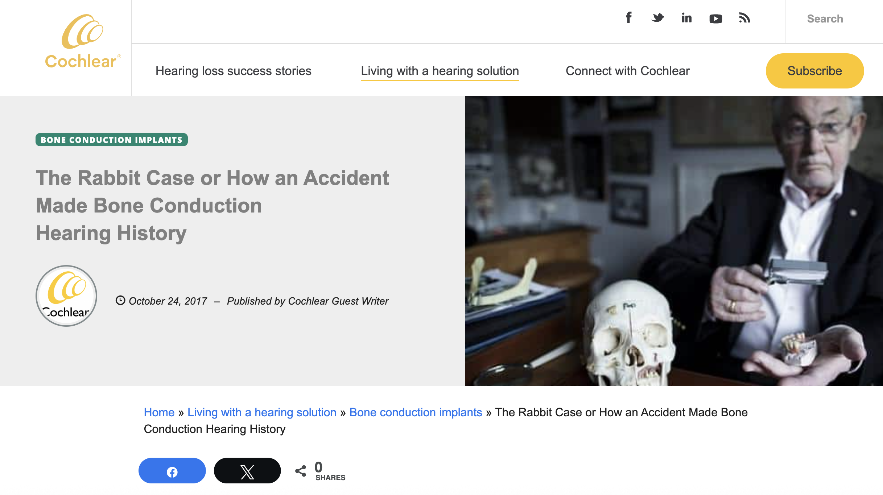Click the Cochlear author avatar
The width and height of the screenshot is (883, 495).
click(x=66, y=296)
